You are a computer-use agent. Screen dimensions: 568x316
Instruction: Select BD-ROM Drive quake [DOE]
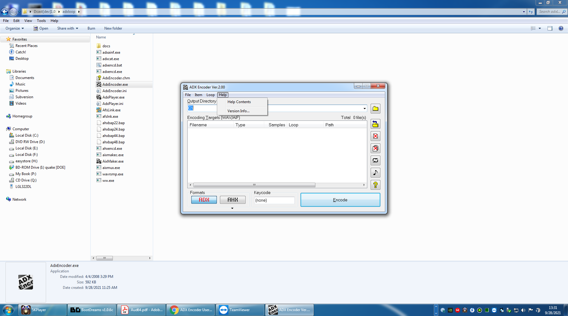(40, 167)
